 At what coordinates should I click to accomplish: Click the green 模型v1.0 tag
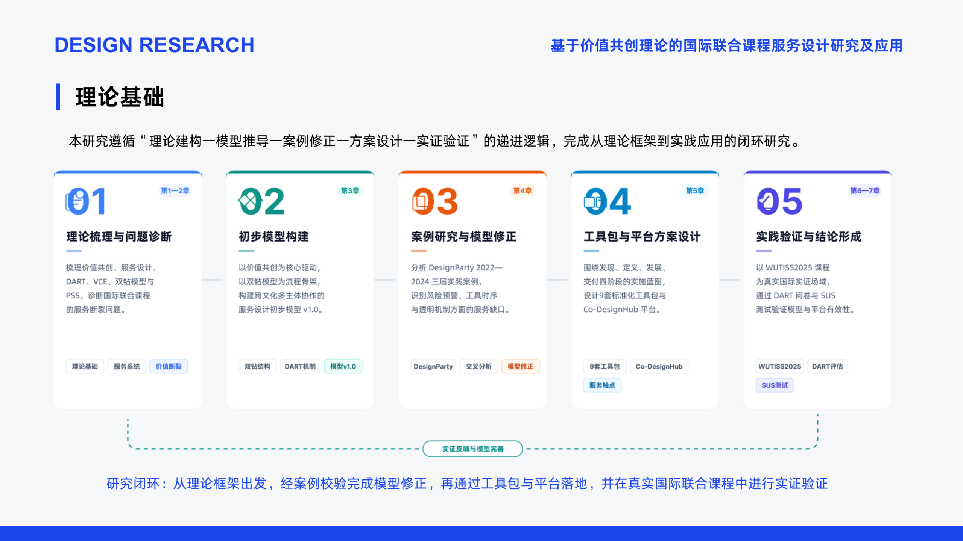coord(343,366)
